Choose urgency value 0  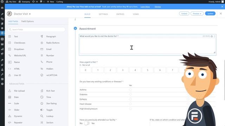(85, 70)
